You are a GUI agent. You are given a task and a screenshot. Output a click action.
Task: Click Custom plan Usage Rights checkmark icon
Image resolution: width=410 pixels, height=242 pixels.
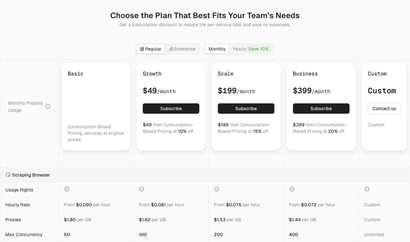click(367, 189)
